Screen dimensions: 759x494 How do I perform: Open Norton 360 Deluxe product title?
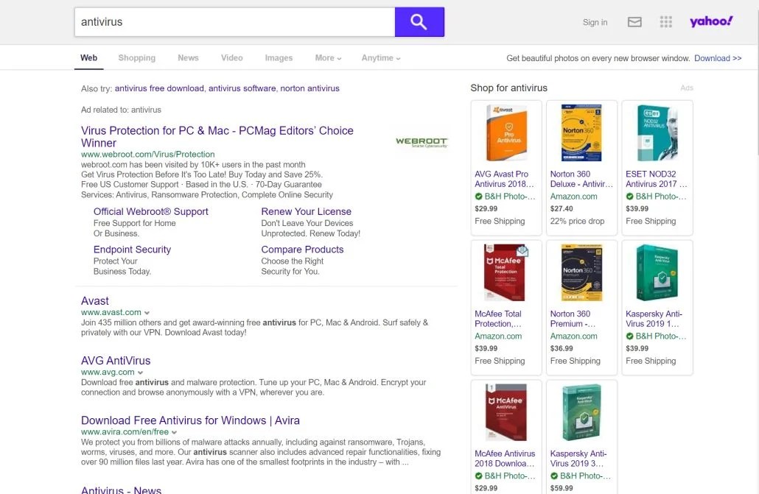581,179
